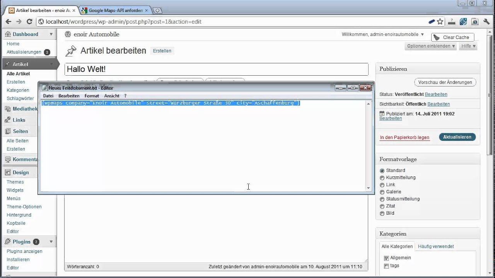
Task: Edit Sichtbarkeit via its Bearbeiten link
Action: (x=439, y=104)
